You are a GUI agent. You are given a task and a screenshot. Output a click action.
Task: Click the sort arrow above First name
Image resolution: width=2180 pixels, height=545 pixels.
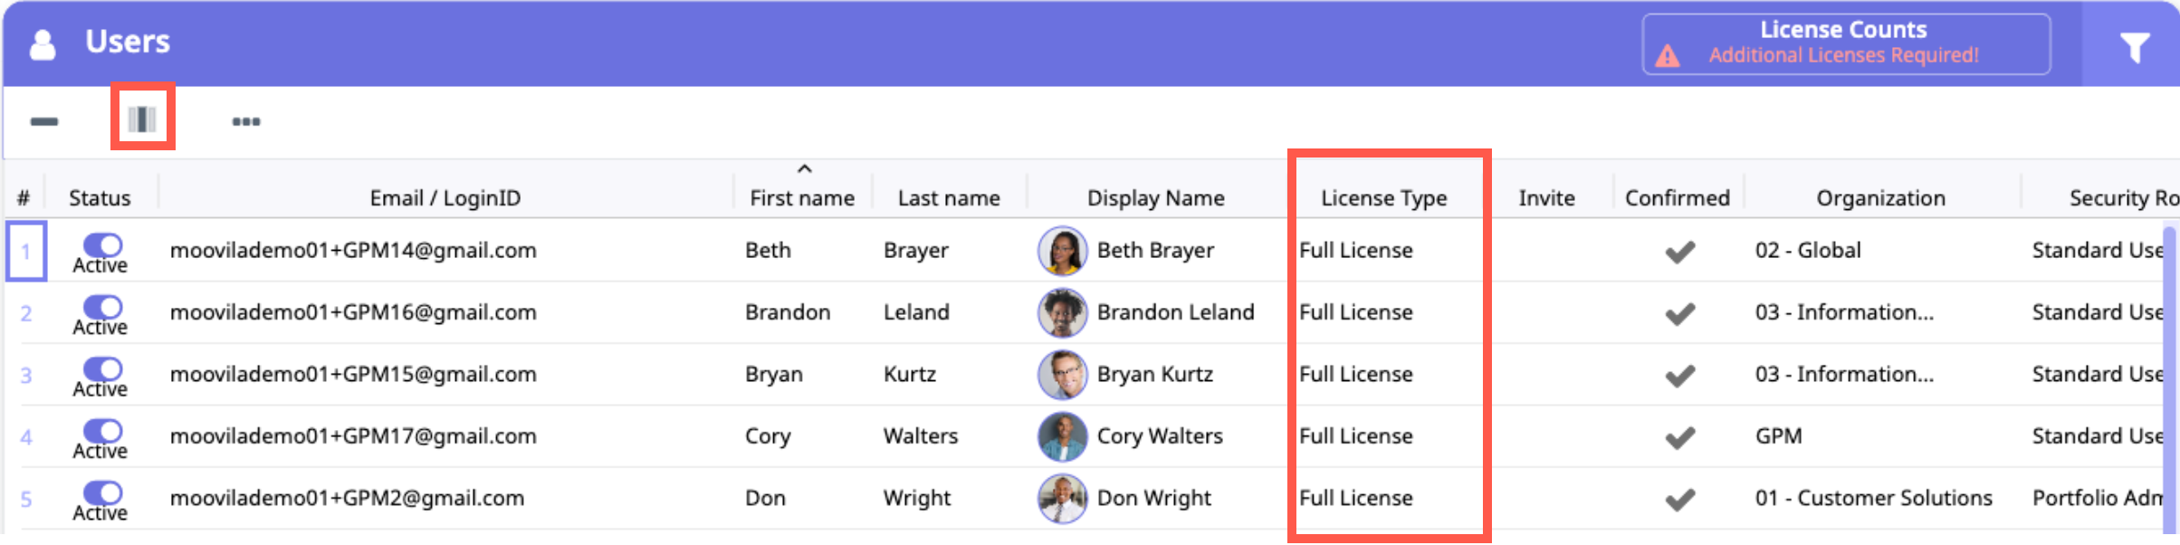[804, 169]
